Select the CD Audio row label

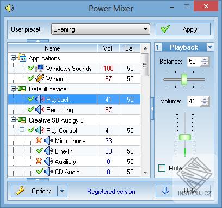coord(67,172)
